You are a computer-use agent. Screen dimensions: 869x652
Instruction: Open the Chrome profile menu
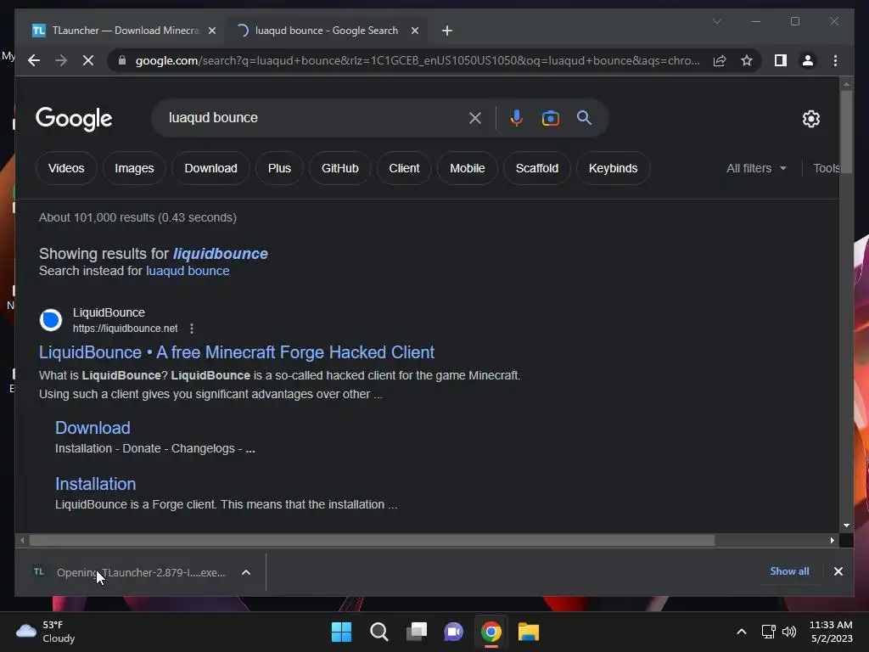pos(808,60)
